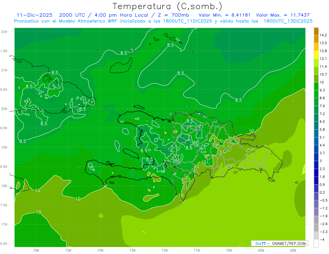Click the '19N' latitude axis label
329x254 pixels.
pos(4,147)
